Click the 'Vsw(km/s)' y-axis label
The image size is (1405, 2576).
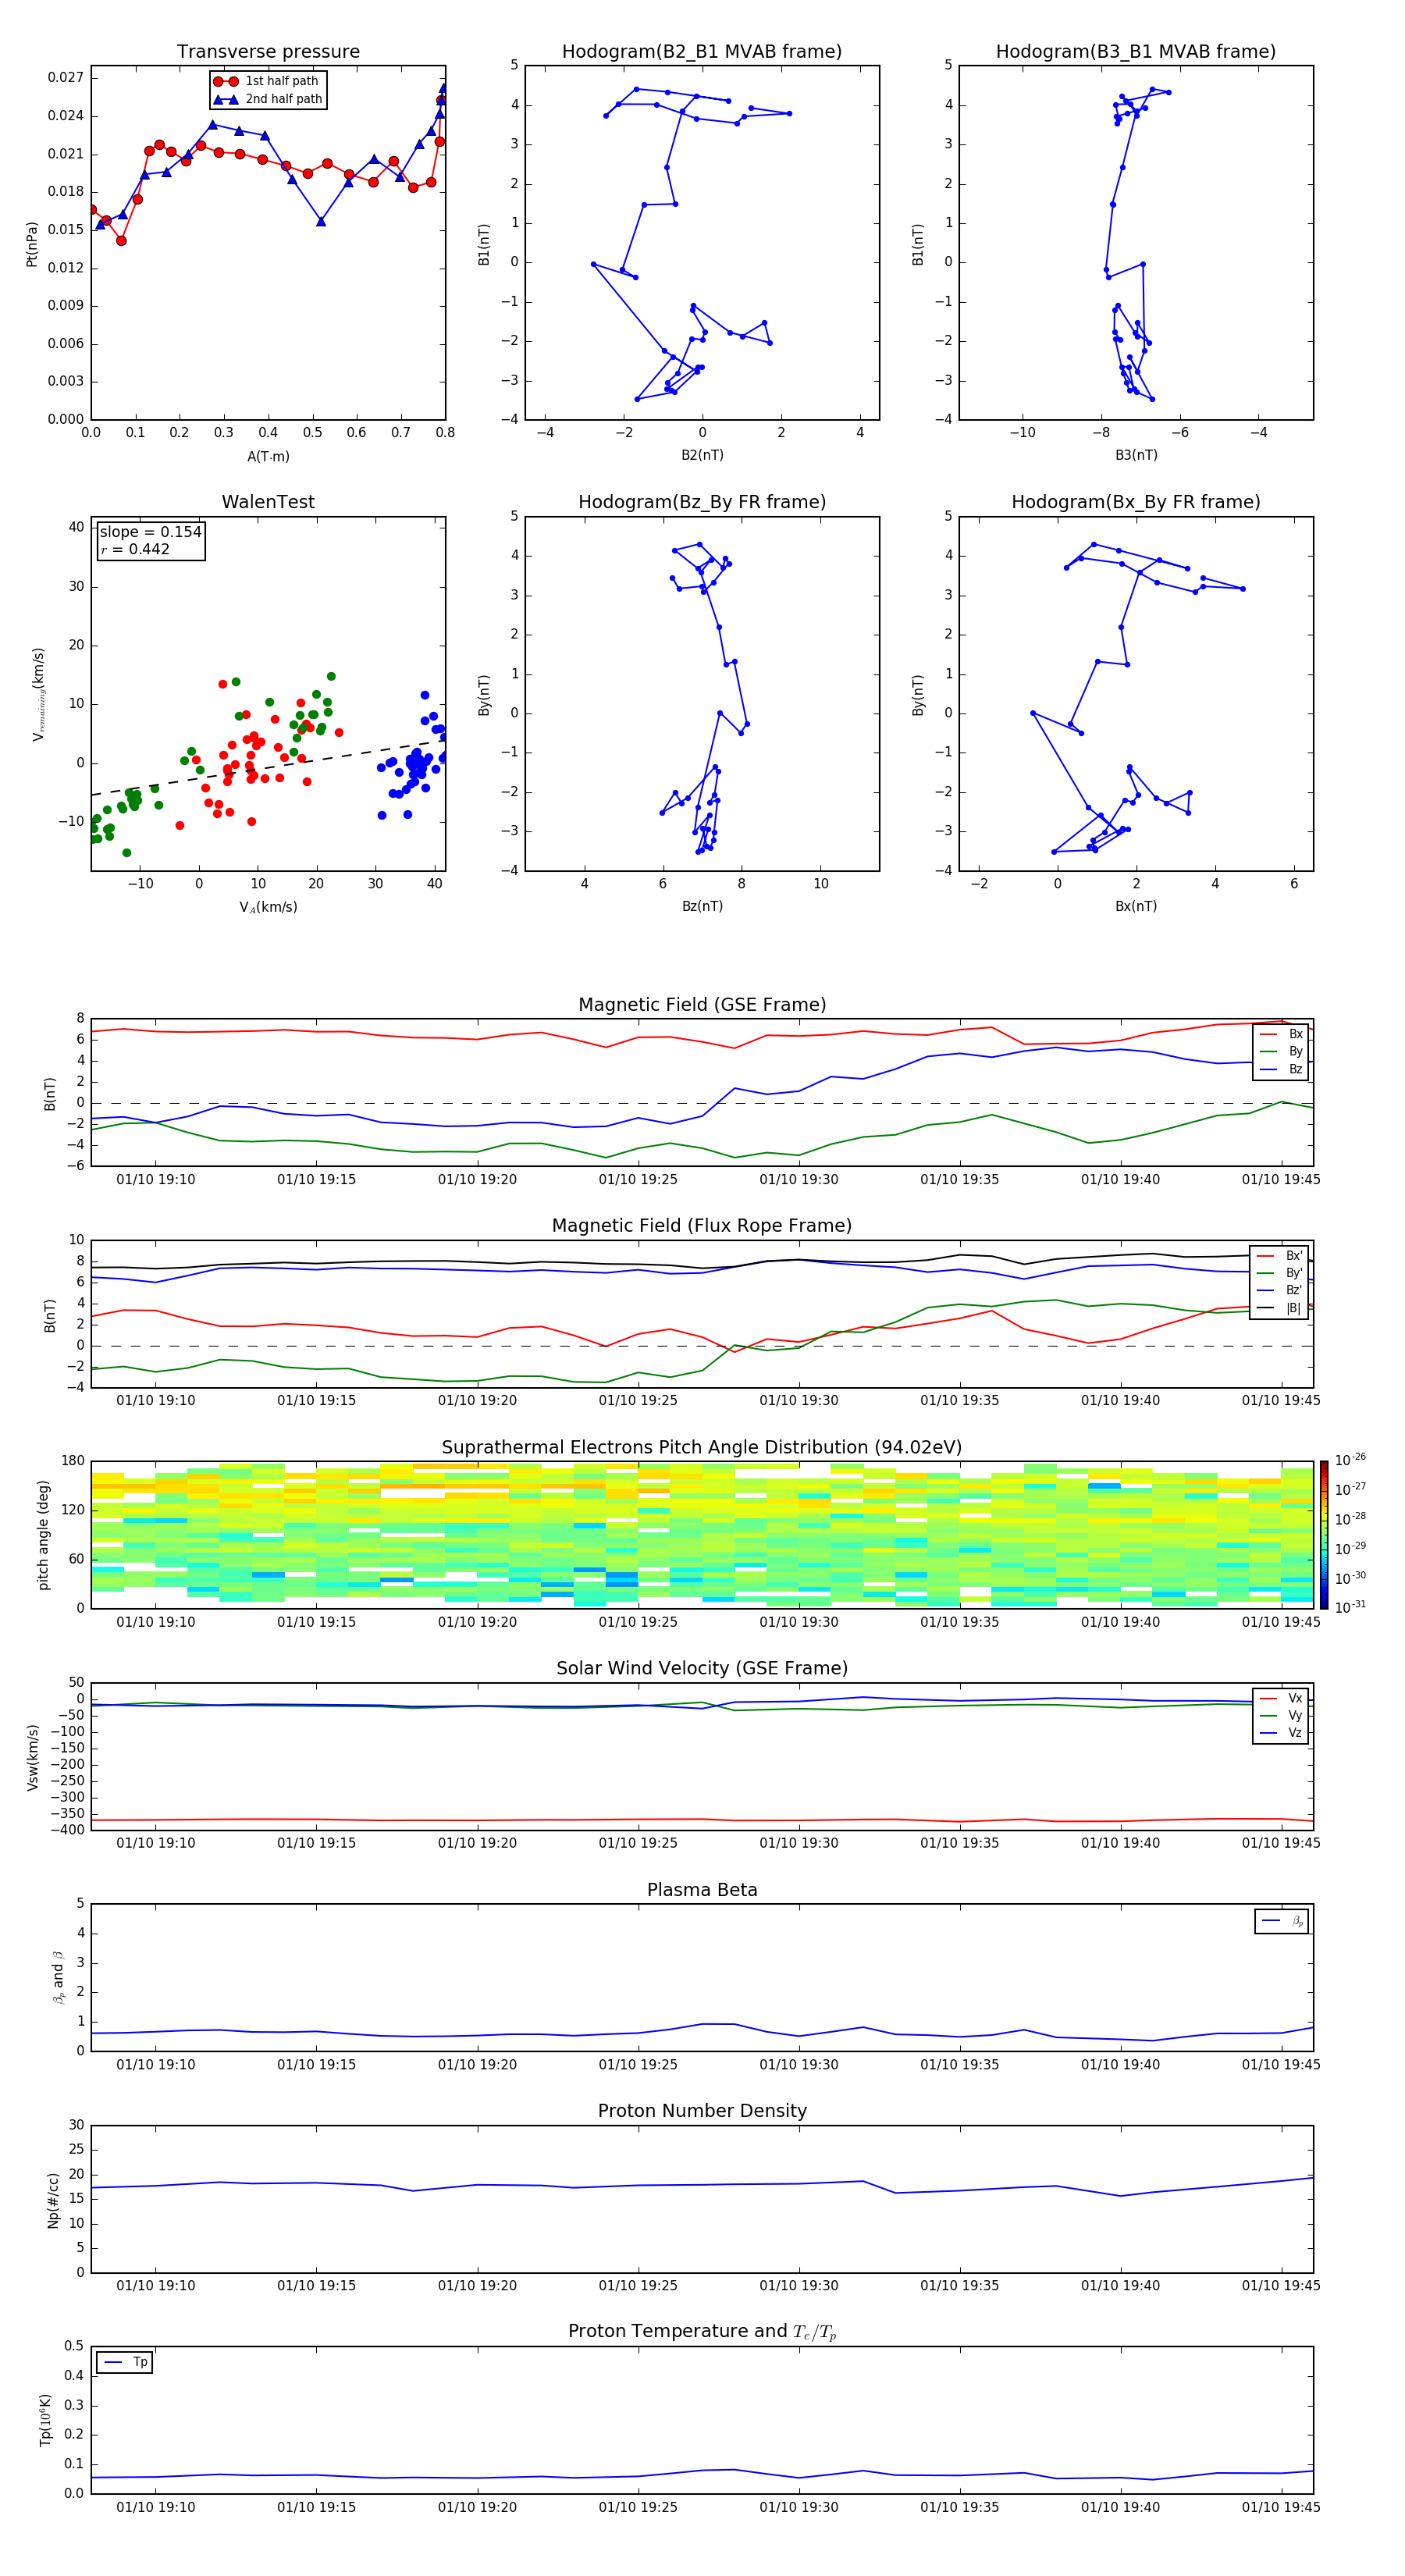[32, 1757]
